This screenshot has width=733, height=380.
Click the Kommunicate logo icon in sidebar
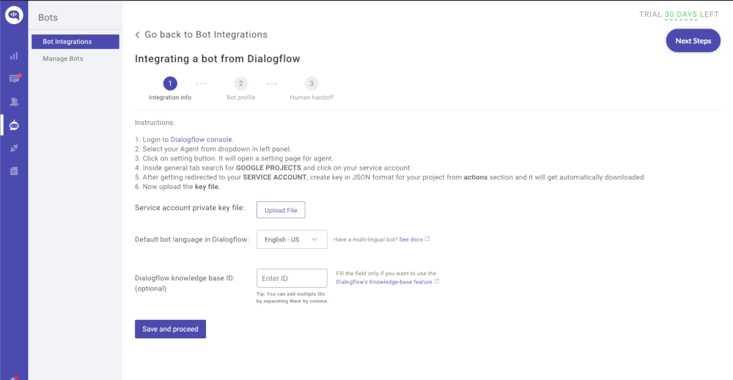pos(14,15)
